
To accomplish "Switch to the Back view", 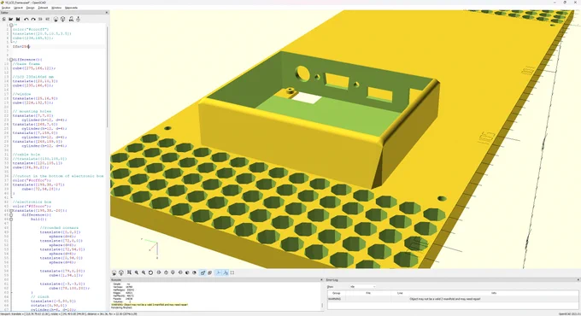I will [x=194, y=272].
